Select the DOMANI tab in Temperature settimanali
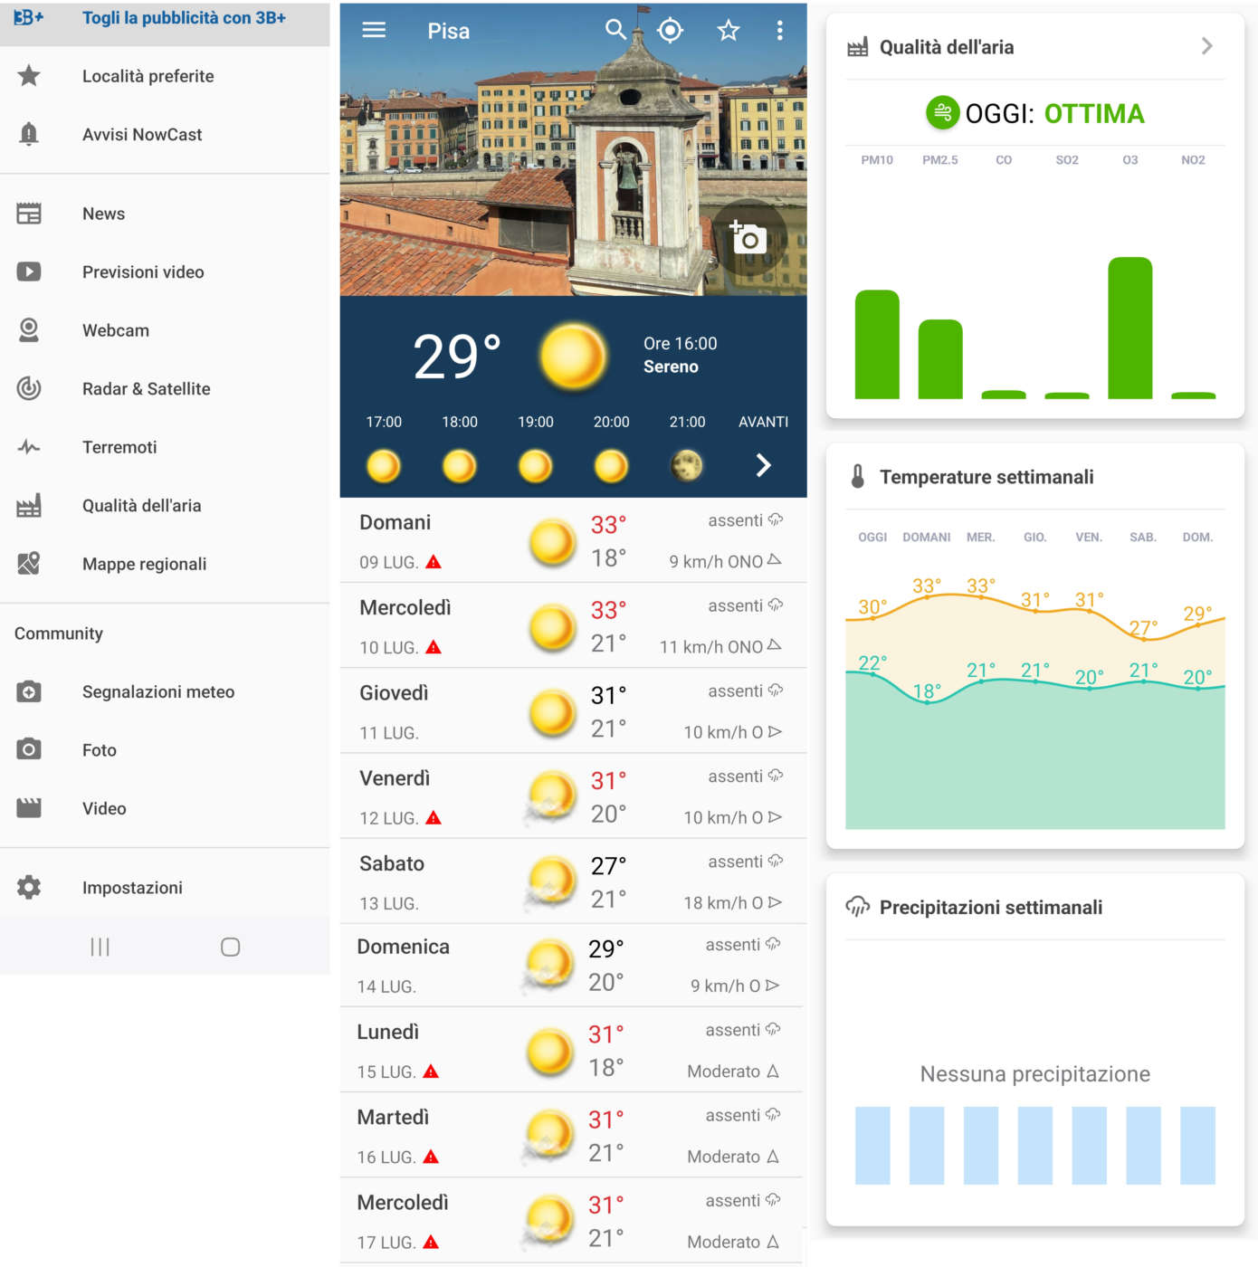This screenshot has height=1267, width=1258. [925, 537]
